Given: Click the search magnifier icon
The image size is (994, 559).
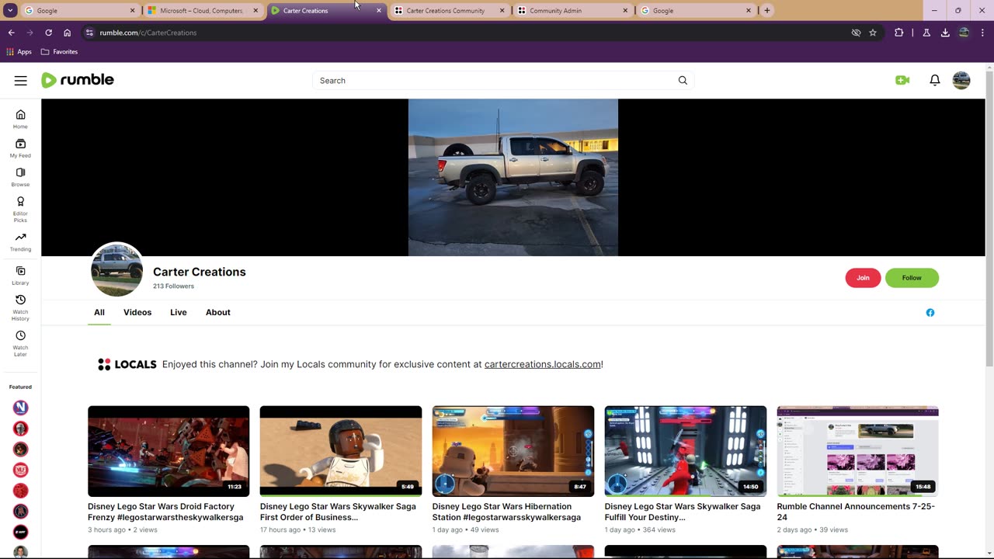Looking at the screenshot, I should click(x=683, y=81).
